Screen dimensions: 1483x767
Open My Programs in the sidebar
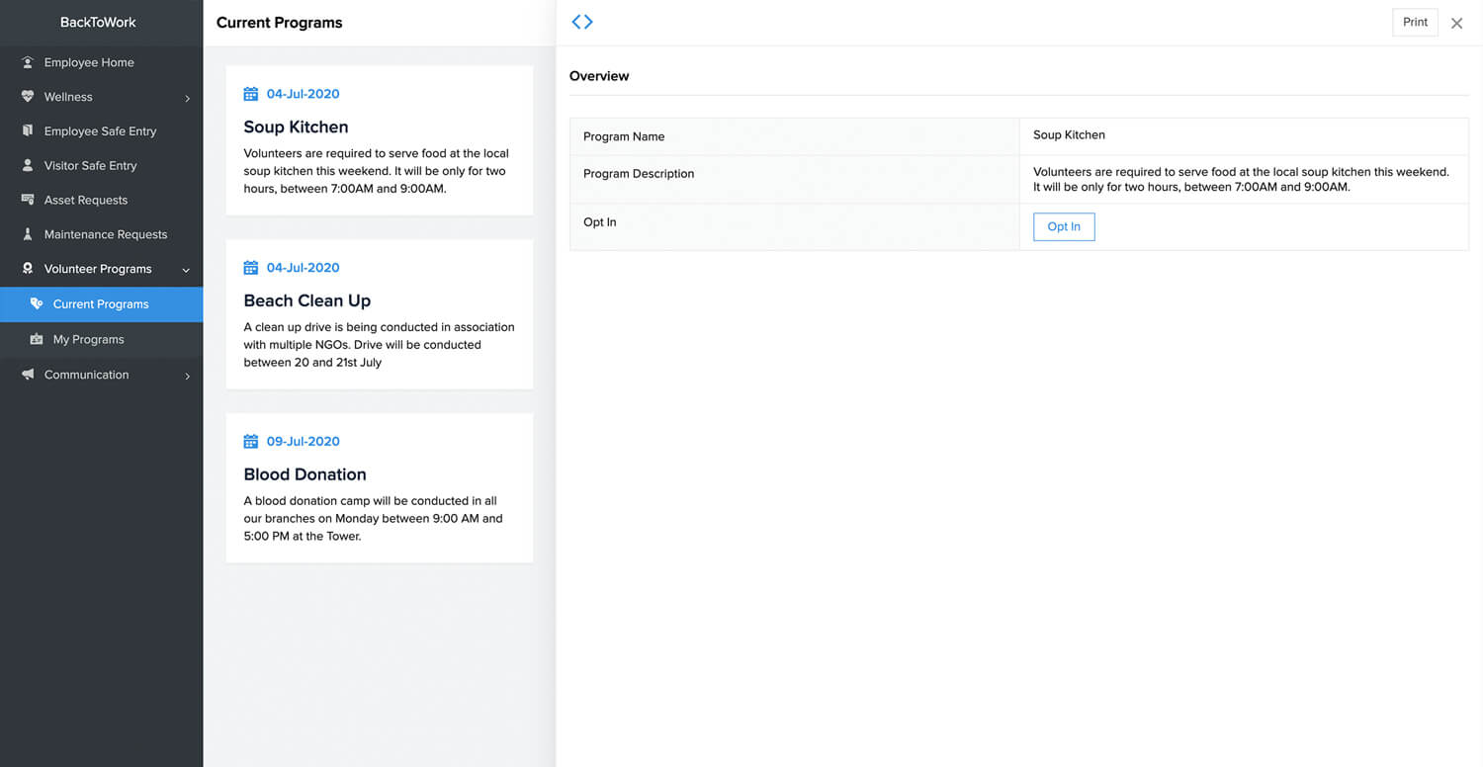pos(89,339)
